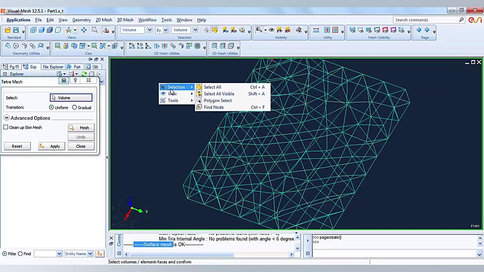
Task: Click the ESI logo at top right
Action: click(475, 20)
